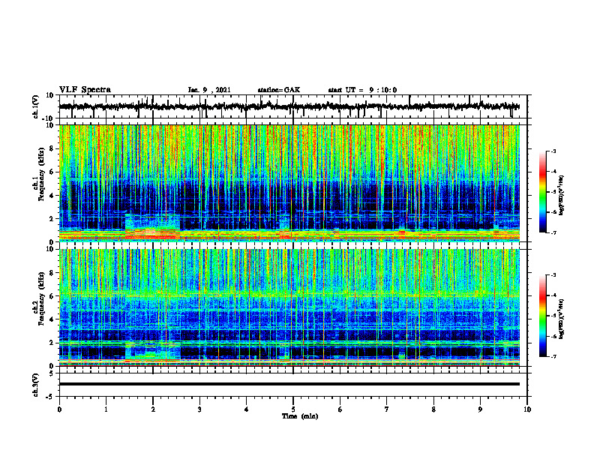Click time axis tick label "7"
This screenshot has height=459, width=594.
(387, 409)
